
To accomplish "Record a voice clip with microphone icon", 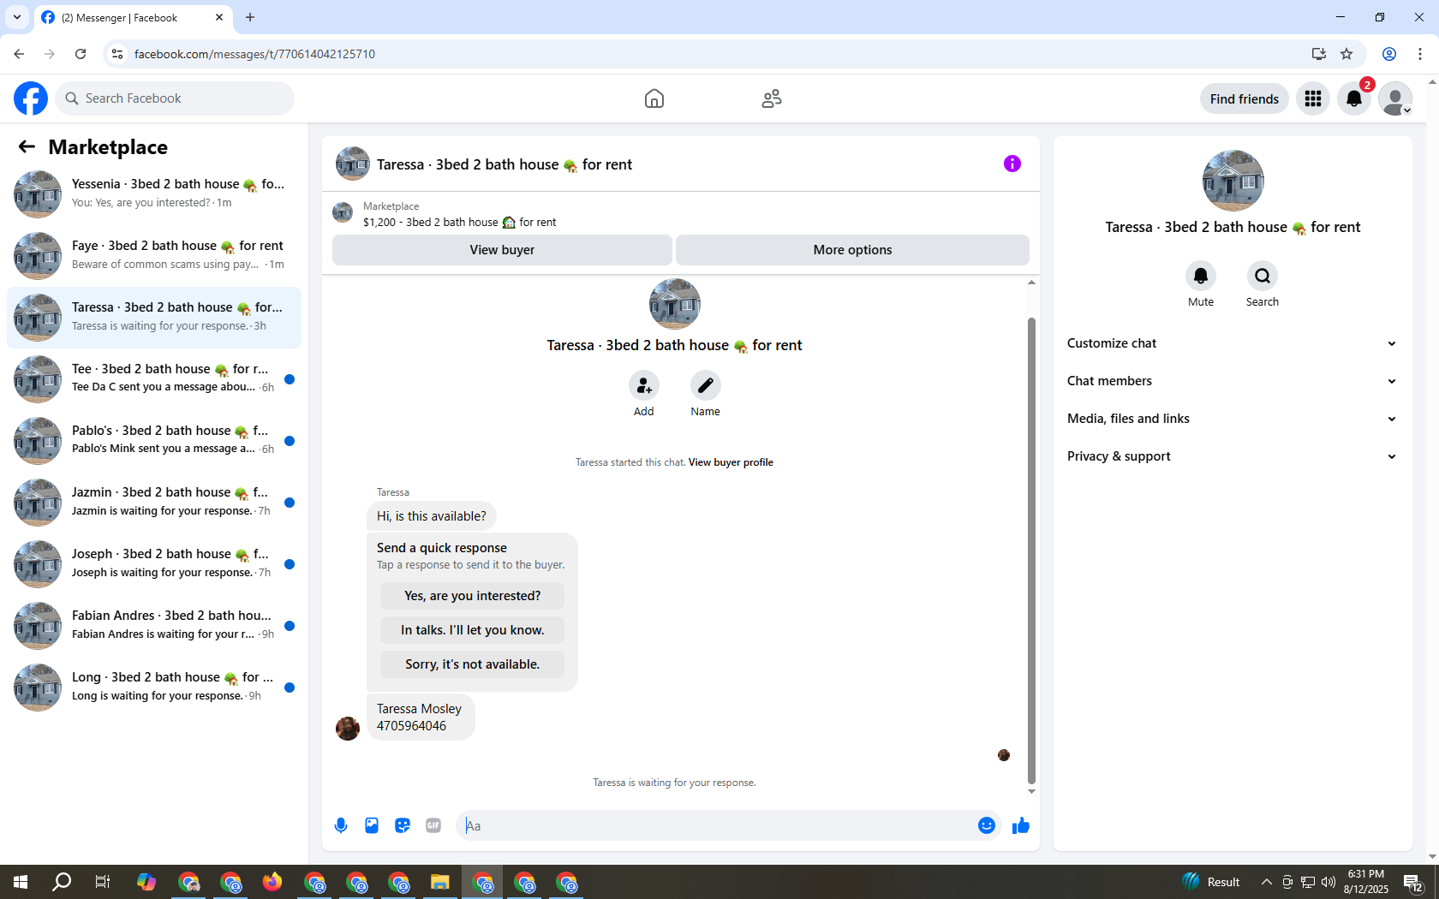I will click(341, 825).
